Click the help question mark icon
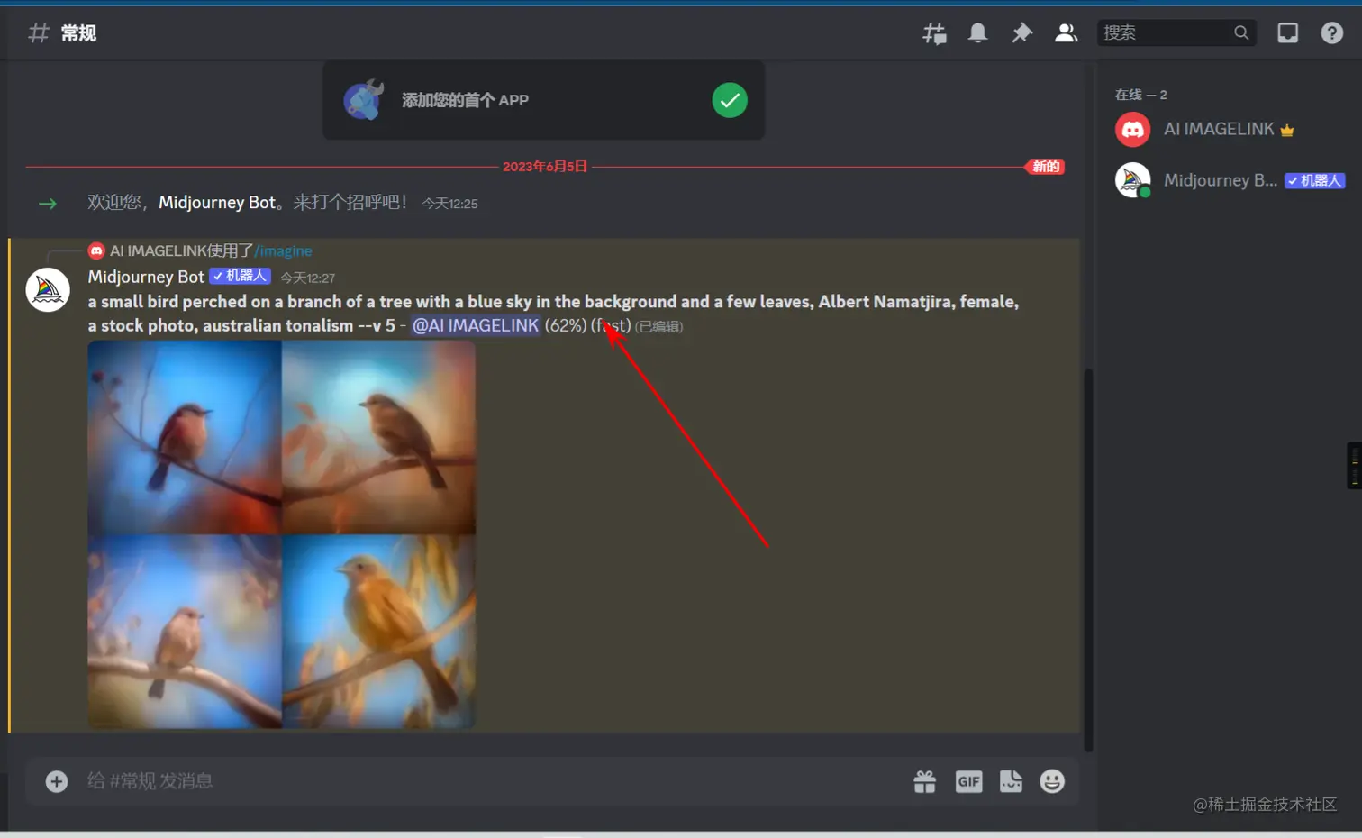This screenshot has height=838, width=1362. pyautogui.click(x=1331, y=32)
